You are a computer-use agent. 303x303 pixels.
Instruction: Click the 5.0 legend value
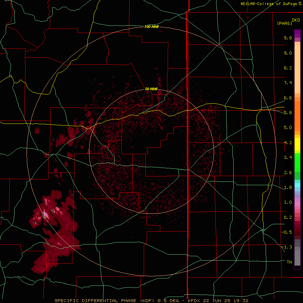(288, 128)
